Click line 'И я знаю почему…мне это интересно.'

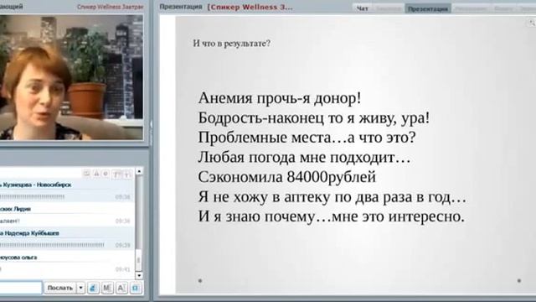click(x=332, y=216)
